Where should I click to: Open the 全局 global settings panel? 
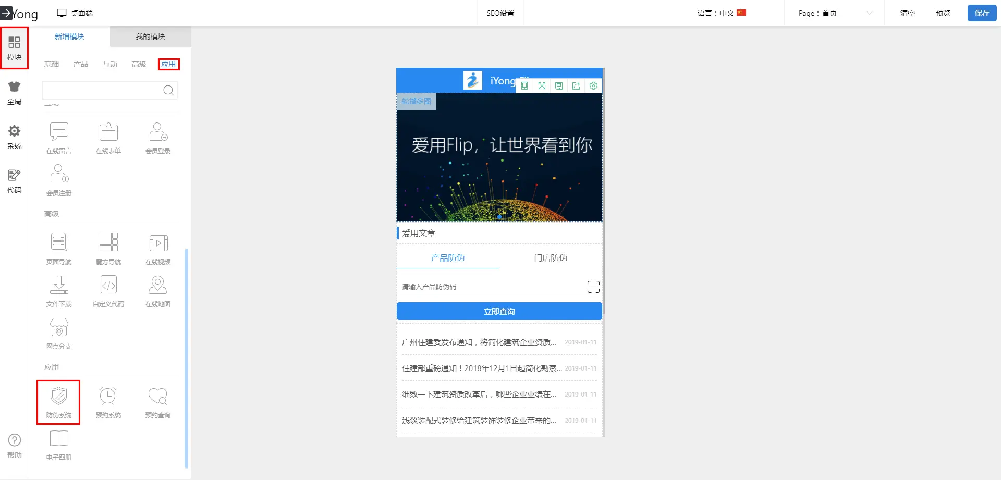point(14,93)
